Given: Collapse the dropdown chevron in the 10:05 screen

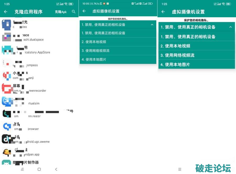Looking at the screenshot, I should pyautogui.click(x=152, y=25).
